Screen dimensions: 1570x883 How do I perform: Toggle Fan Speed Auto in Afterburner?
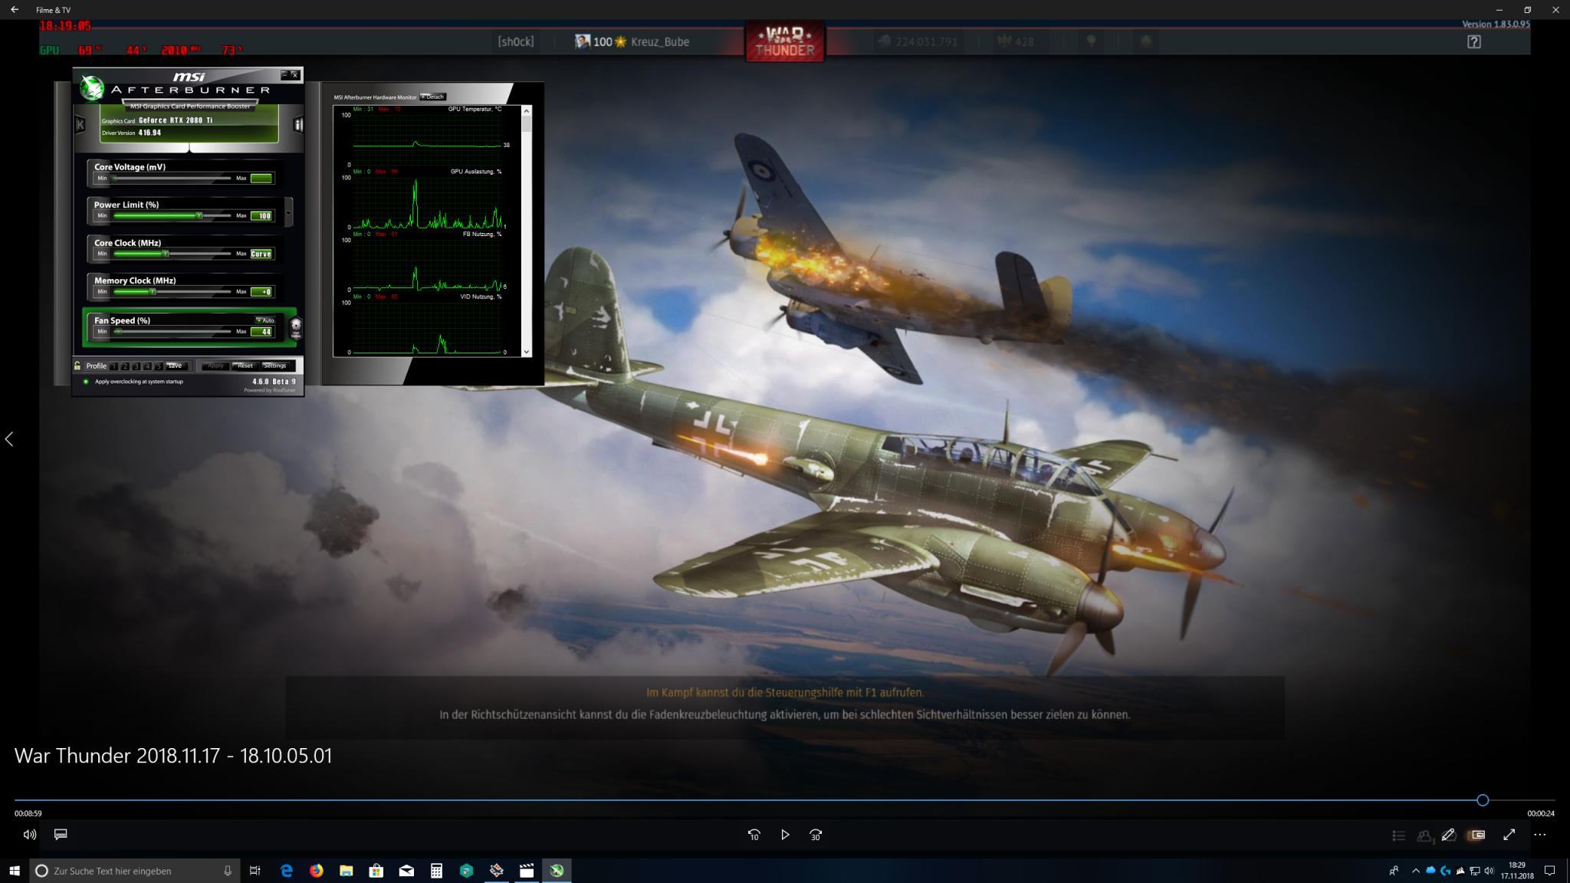pyautogui.click(x=265, y=320)
